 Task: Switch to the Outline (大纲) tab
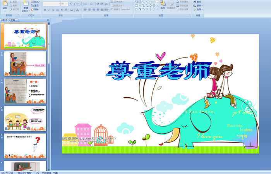[13, 19]
